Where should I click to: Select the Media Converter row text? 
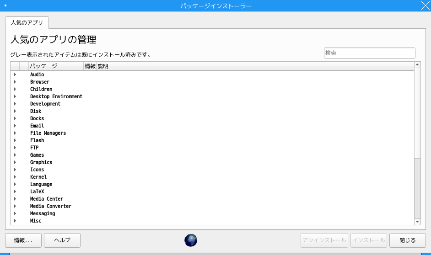pos(51,206)
